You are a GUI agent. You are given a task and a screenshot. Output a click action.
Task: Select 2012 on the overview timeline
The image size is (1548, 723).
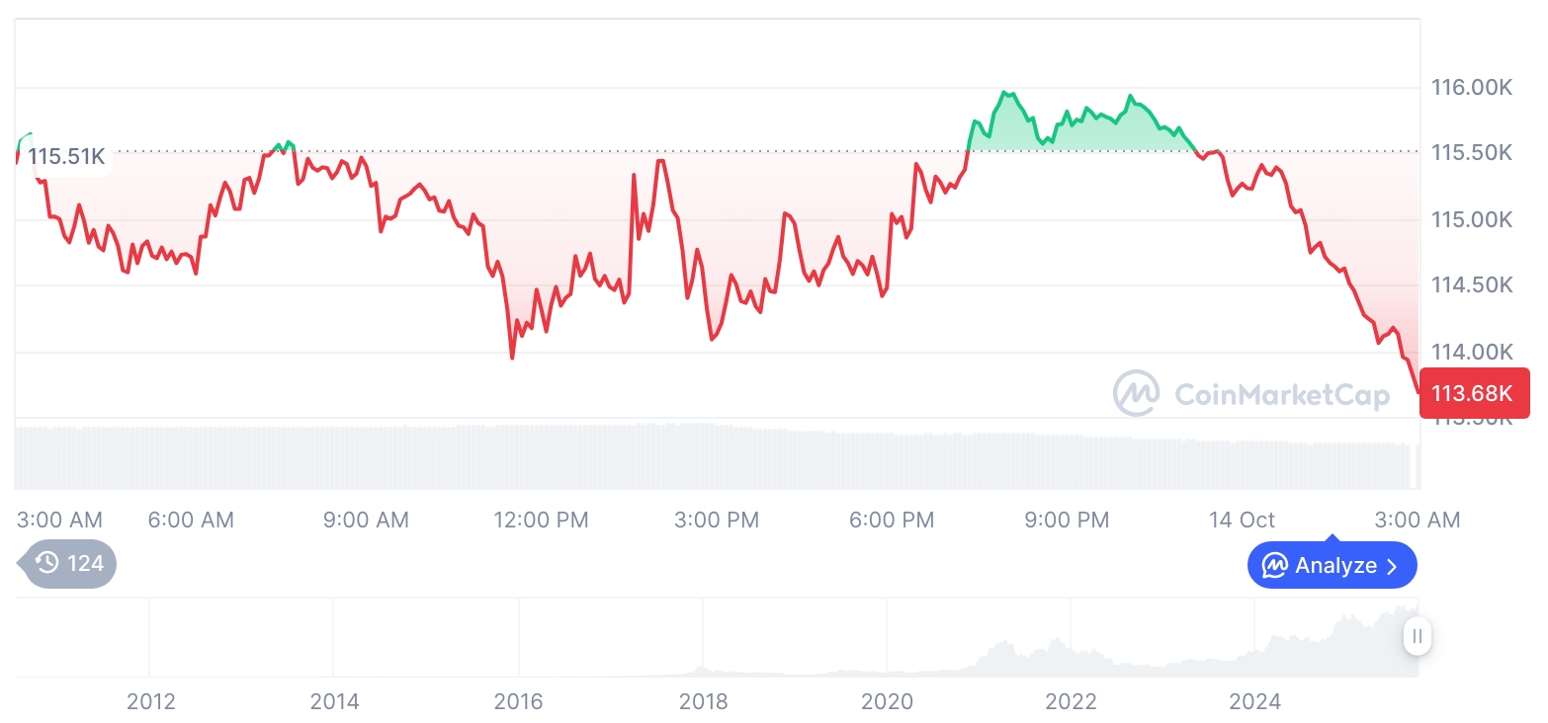pyautogui.click(x=151, y=702)
